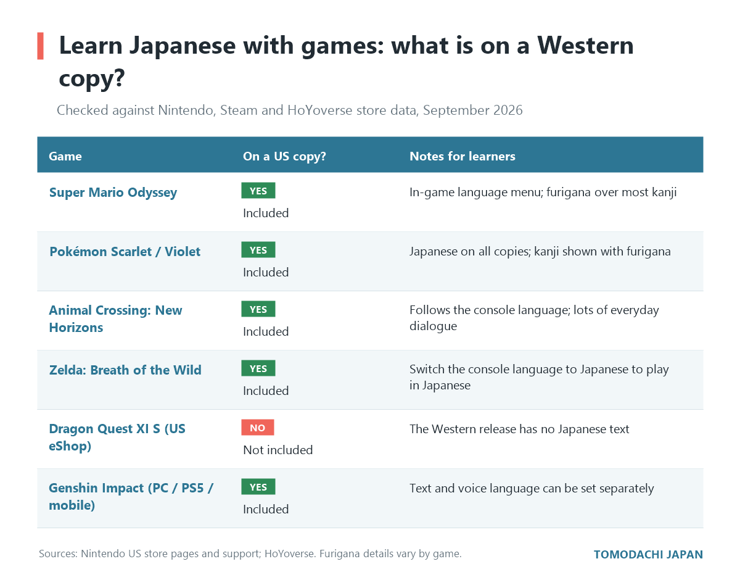Screen dimensions: 740x564
Task: Click the 'Notes for learners' column header
Action: point(462,156)
